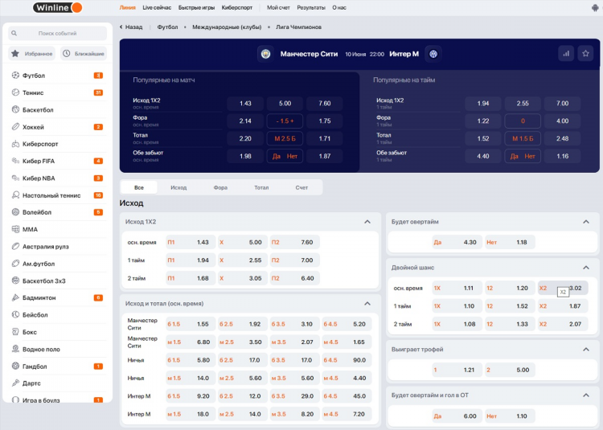Select the Австралия рулз icon

pyautogui.click(x=15, y=246)
